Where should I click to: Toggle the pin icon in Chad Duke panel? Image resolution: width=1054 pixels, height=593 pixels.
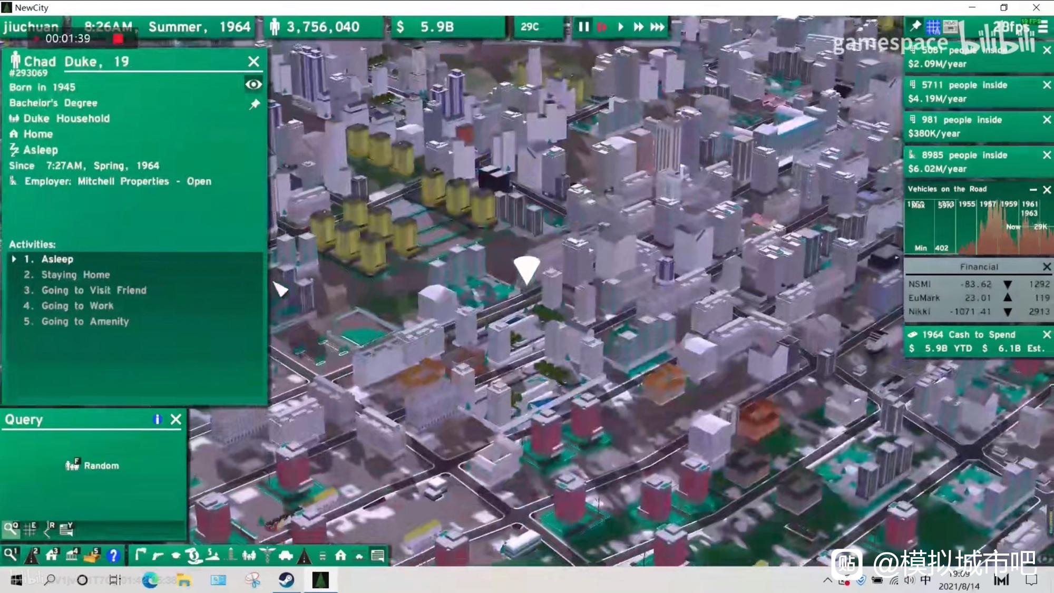pyautogui.click(x=255, y=104)
